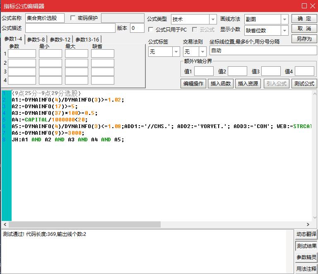Open the 公式类型 dropdown
This screenshot has width=318, height=274.
tap(213, 19)
